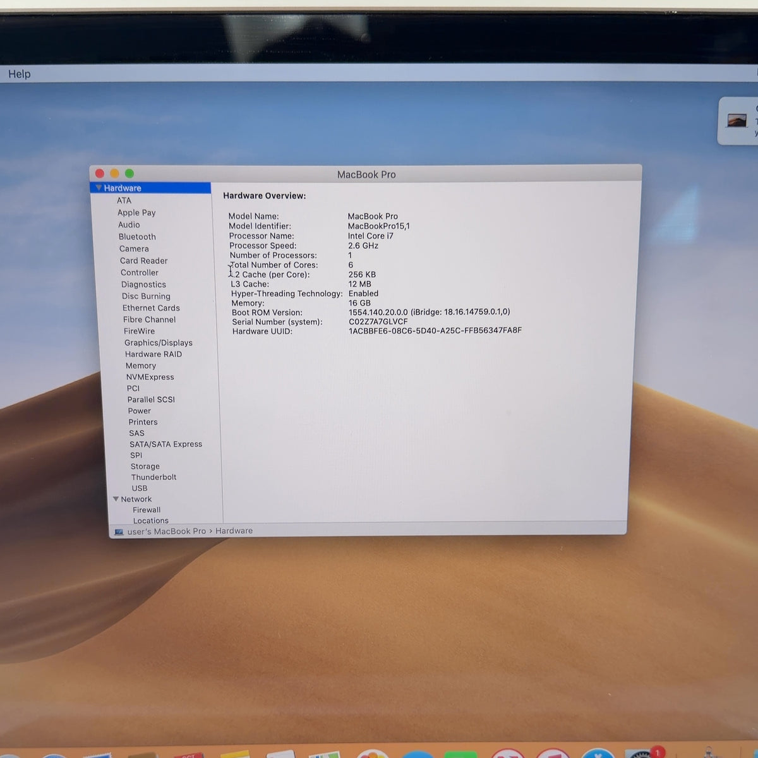The image size is (758, 758).
Task: Open the Help menu in menu bar
Action: click(19, 74)
